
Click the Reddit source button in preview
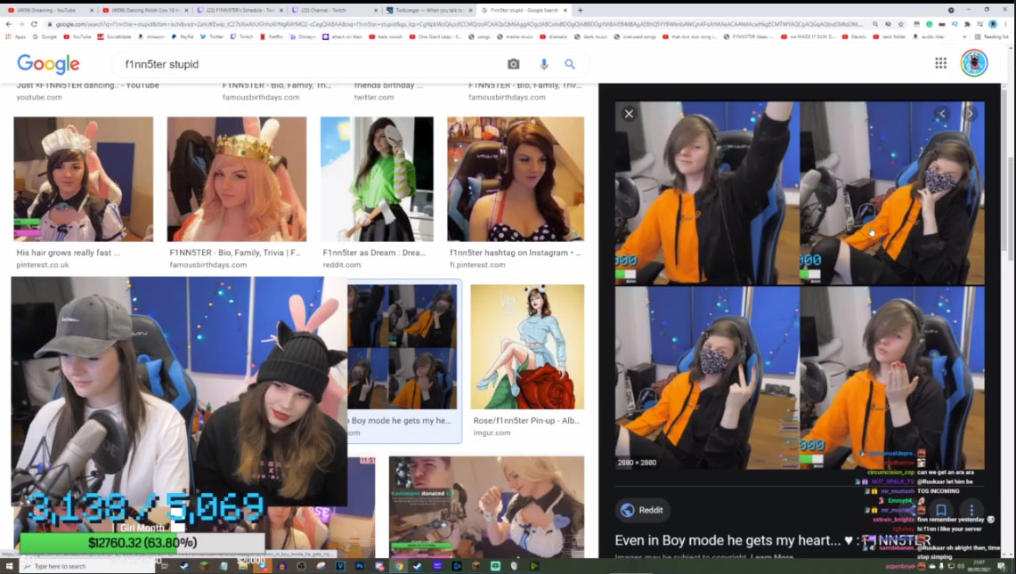click(x=642, y=510)
